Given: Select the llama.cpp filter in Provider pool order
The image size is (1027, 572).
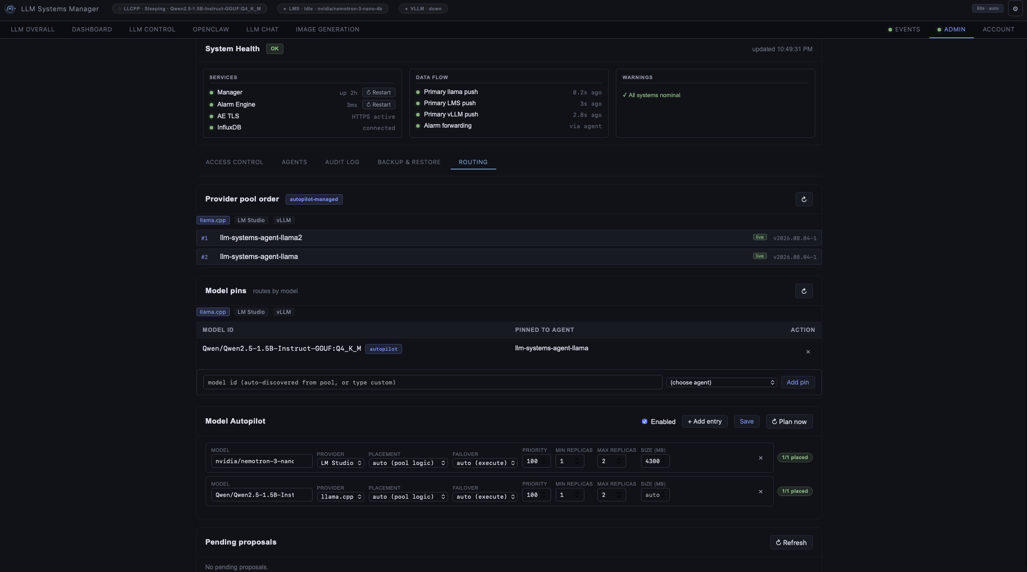Looking at the screenshot, I should [x=213, y=220].
